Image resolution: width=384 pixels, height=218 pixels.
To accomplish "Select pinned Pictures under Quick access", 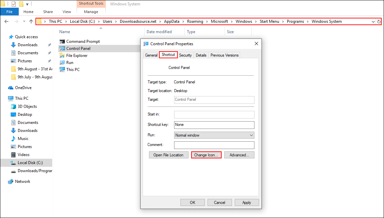I will pyautogui.click(x=25, y=61).
